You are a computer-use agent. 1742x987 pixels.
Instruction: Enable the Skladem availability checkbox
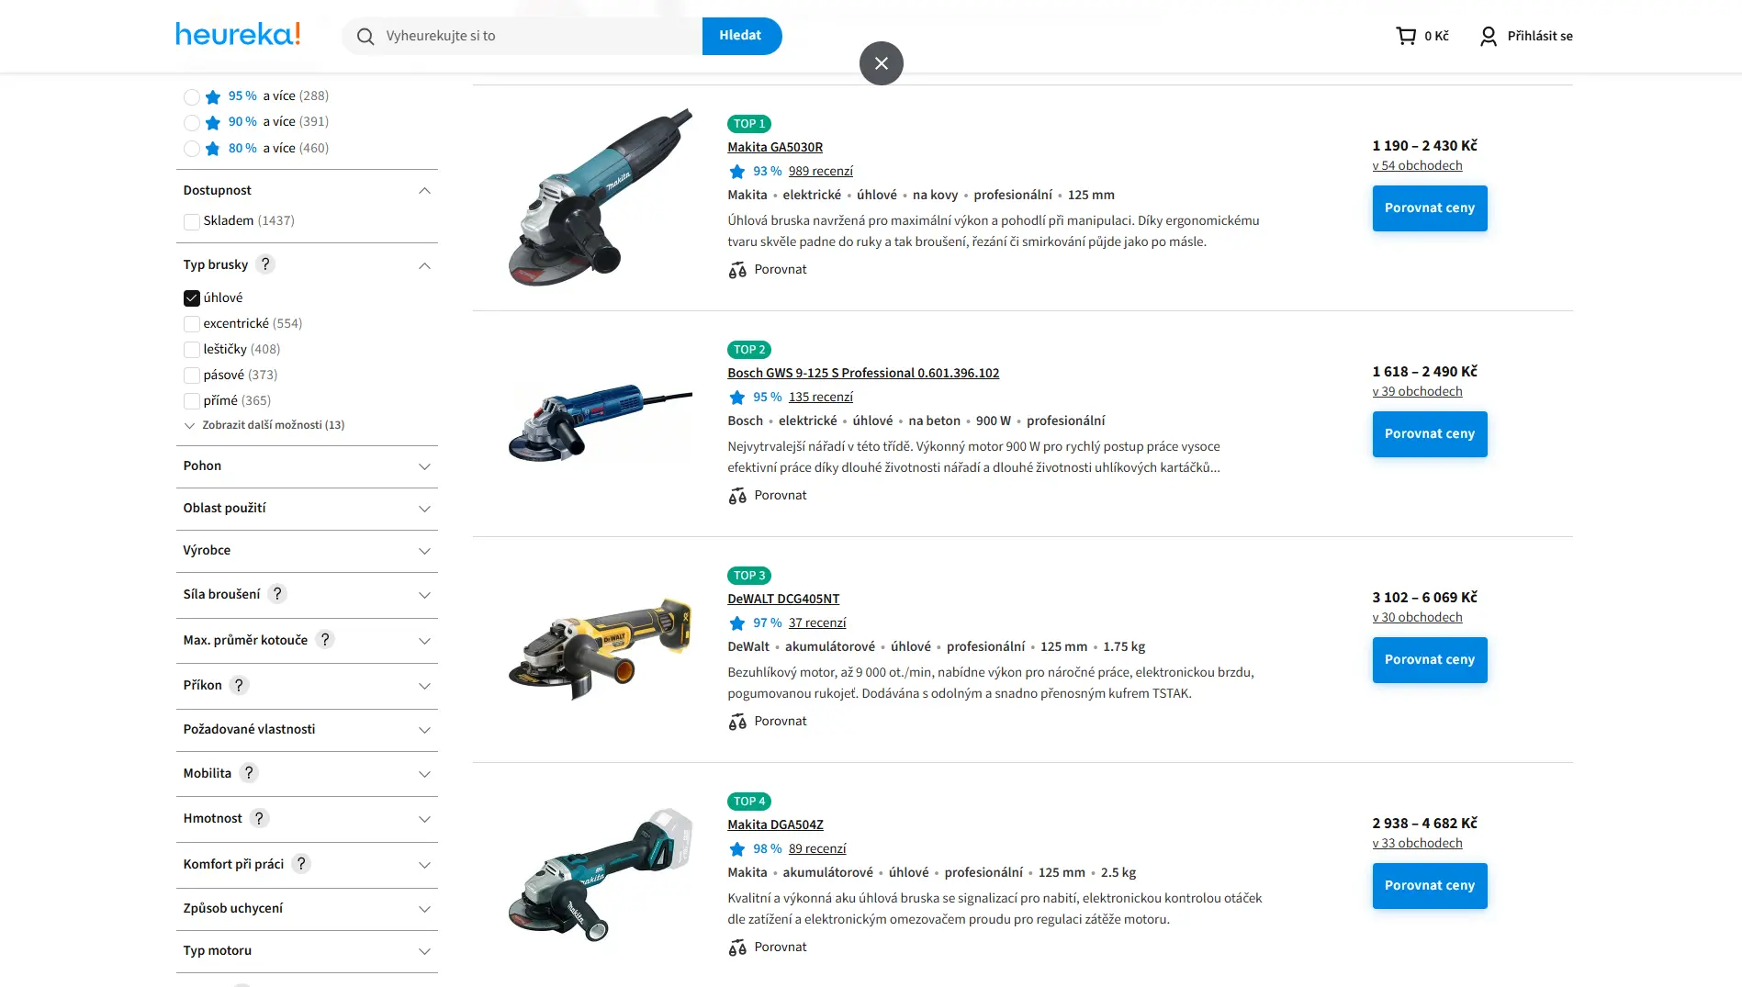pyautogui.click(x=192, y=221)
